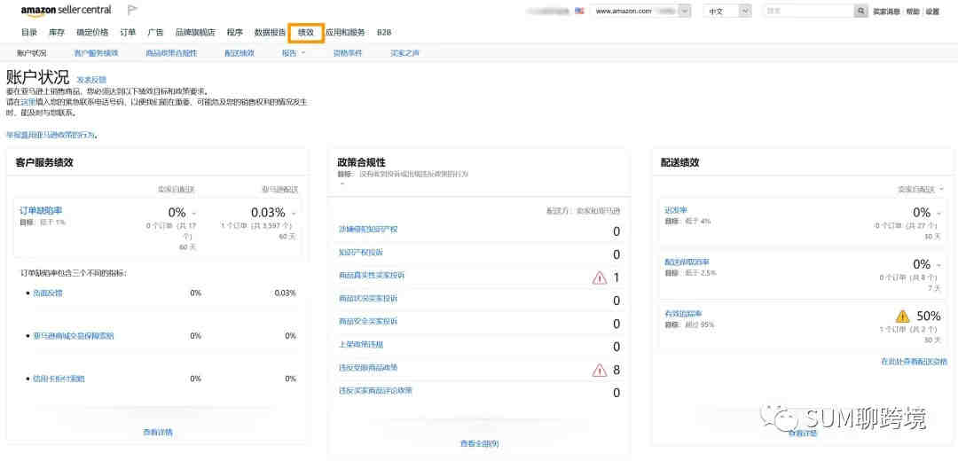Open the www.amazon.com marketplace dropdown
This screenshot has width=958, height=461.
tap(640, 11)
